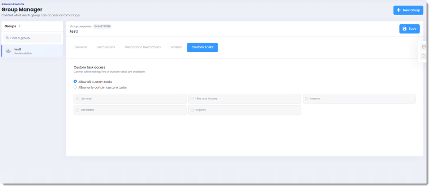
Task: Click the ID 842733316 badge
Action: pyautogui.click(x=102, y=27)
